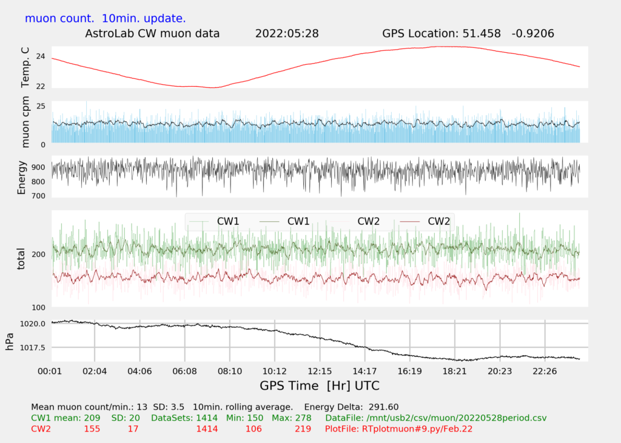621x443 pixels.
Task: Click the 1020.0 pressure tick label
Action: tap(34, 324)
